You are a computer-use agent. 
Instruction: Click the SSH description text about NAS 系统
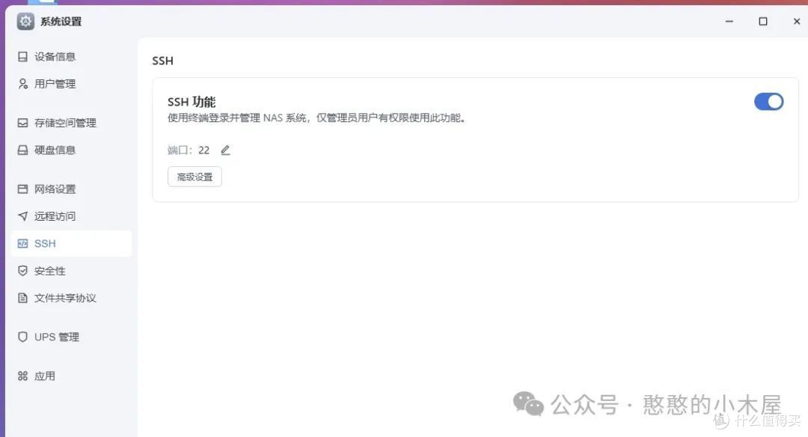click(317, 118)
